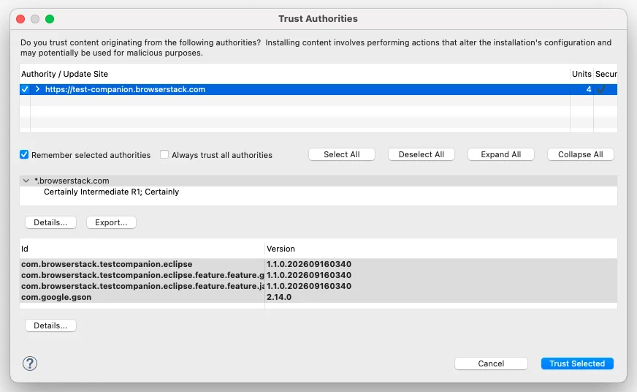Collapse the *.browserstack.com certificate node
This screenshot has height=392, width=637.
click(x=26, y=181)
